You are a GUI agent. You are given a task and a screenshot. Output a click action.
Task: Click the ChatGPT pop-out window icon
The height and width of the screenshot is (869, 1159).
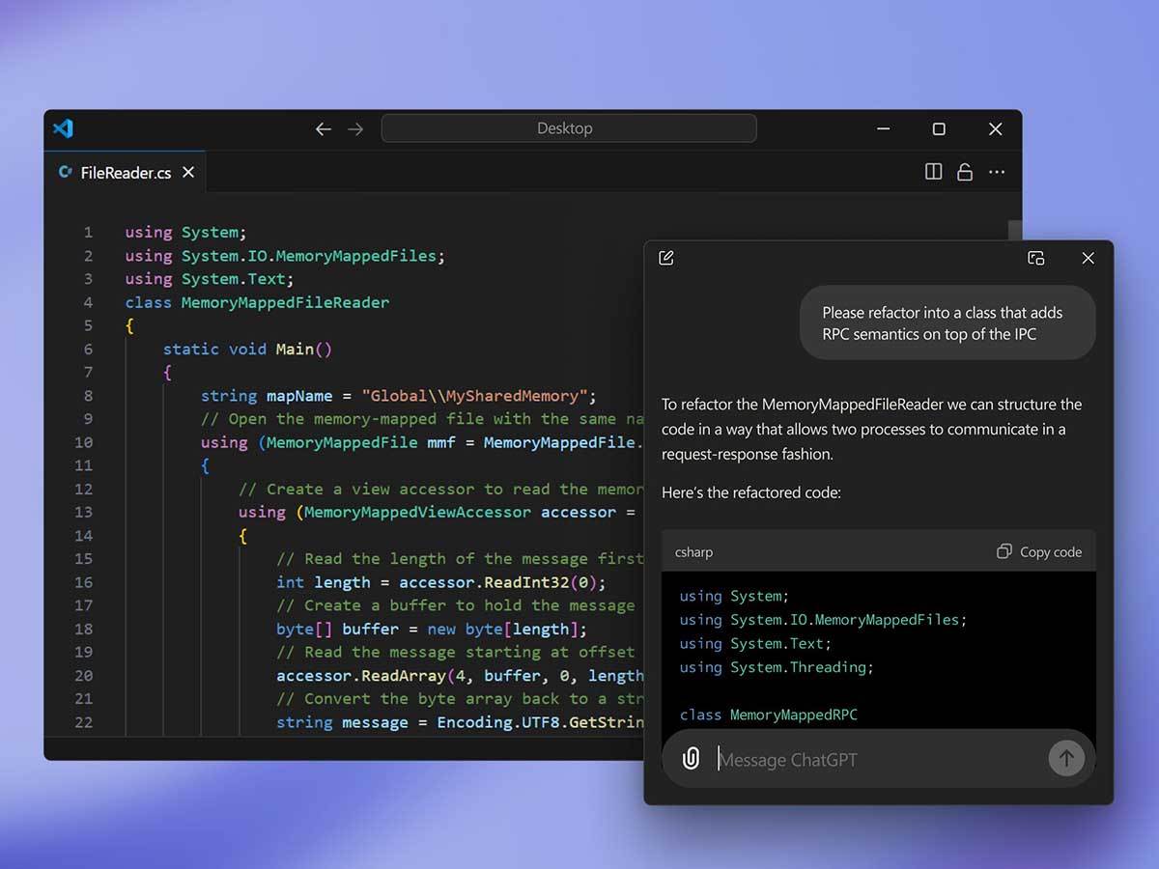[x=1035, y=258]
